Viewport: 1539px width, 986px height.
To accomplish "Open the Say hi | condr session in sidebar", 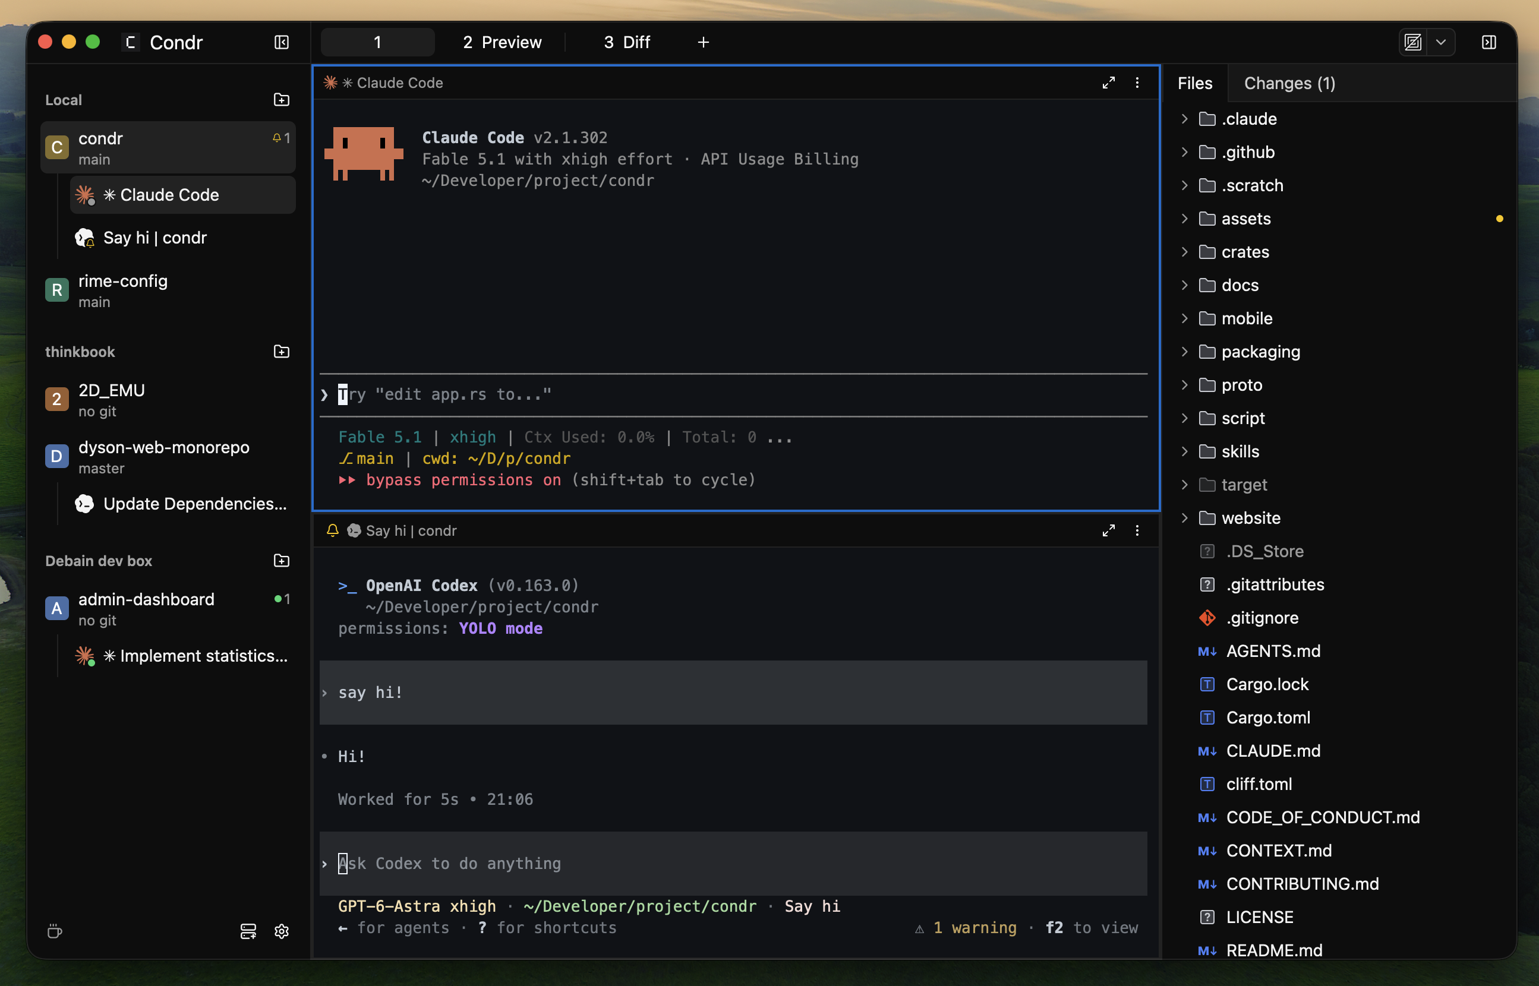I will coord(182,238).
